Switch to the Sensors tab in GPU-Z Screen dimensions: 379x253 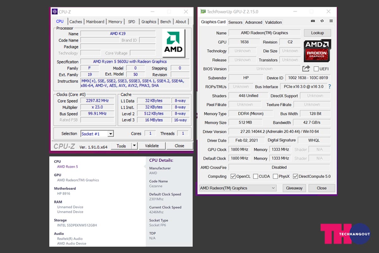pos(235,22)
